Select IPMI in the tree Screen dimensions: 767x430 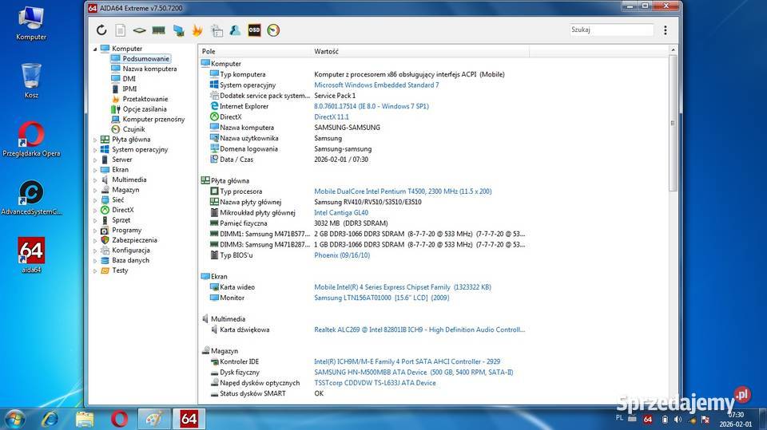(129, 89)
